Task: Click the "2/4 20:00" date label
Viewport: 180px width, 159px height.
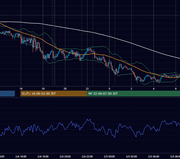Action: click(65, 156)
